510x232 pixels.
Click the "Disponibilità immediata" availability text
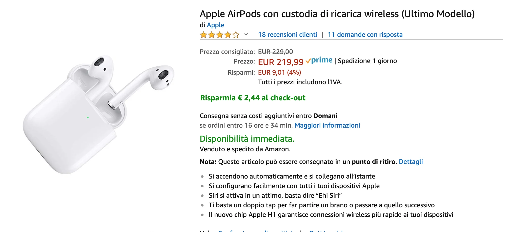pyautogui.click(x=247, y=139)
